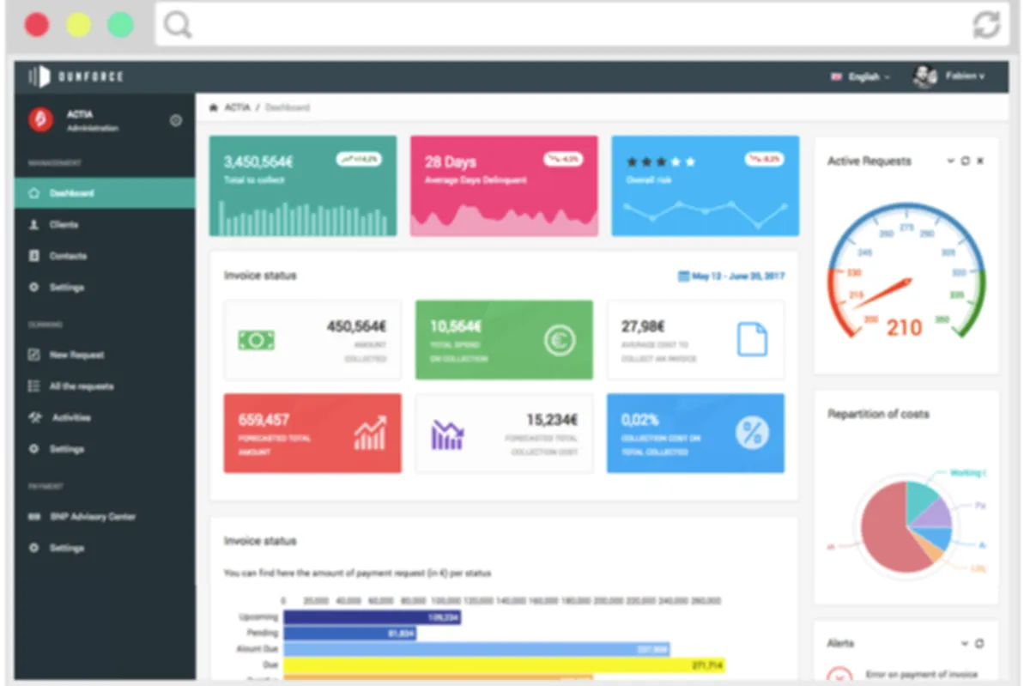Click the New Request pencil icon
1030x686 pixels.
click(x=34, y=355)
